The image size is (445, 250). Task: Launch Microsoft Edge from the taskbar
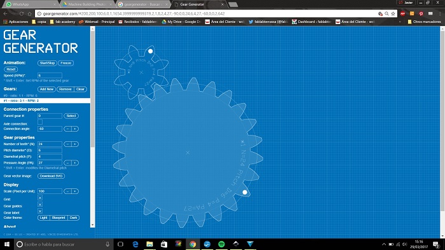click(135, 244)
